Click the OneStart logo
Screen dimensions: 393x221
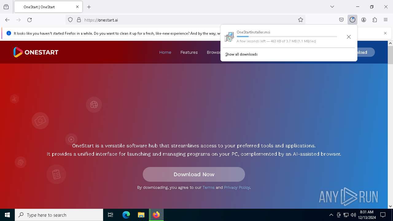(36, 52)
